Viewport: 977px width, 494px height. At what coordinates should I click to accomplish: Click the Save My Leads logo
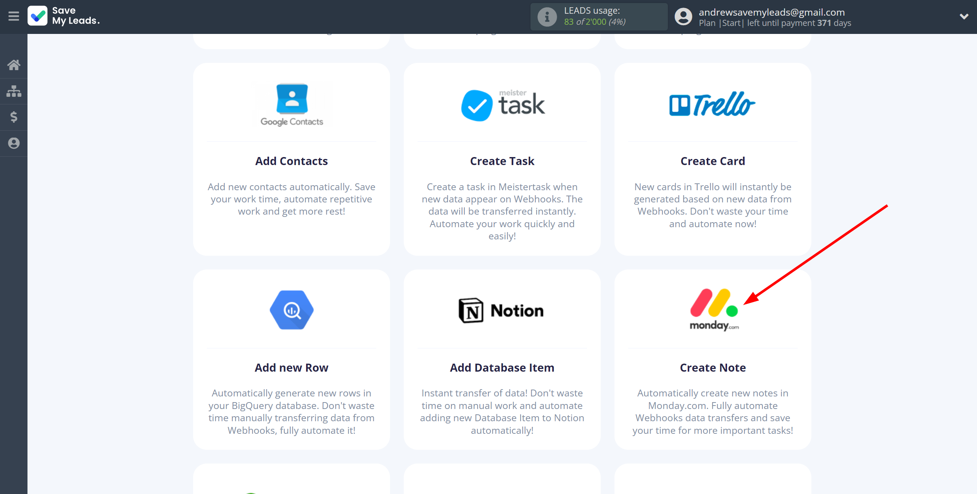pos(64,16)
